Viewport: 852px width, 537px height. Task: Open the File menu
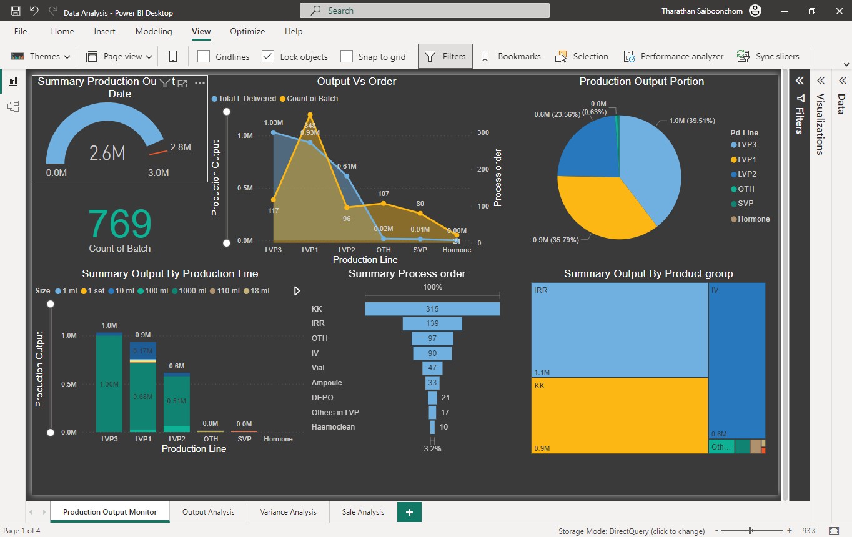coord(21,31)
